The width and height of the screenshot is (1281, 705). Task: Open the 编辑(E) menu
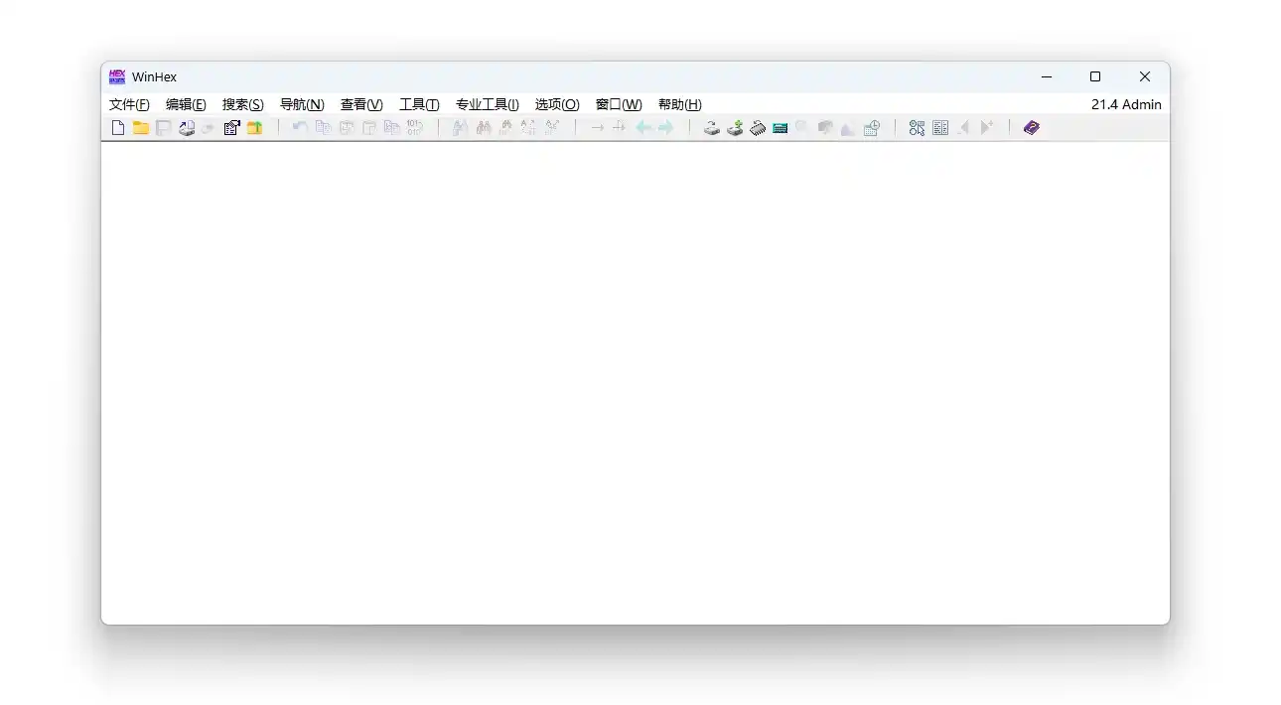186,104
